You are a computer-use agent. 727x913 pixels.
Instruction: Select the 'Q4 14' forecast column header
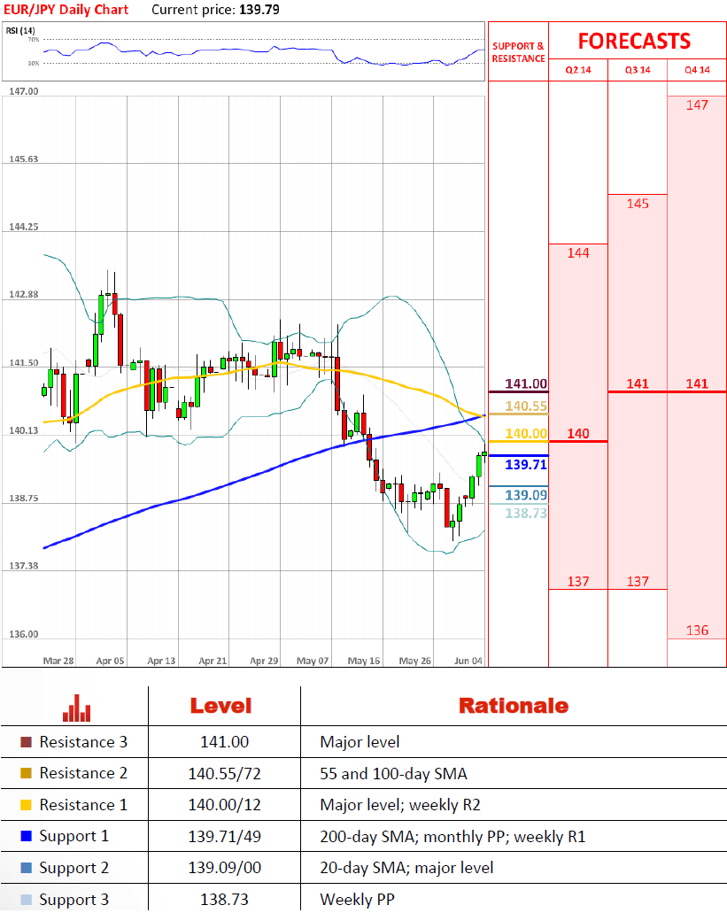point(697,70)
